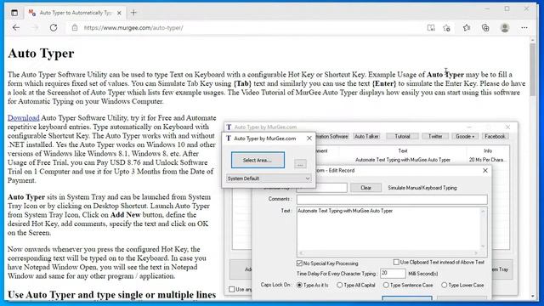Select the Auto Typer browser tab
Viewport: 544px width, 306px height.
point(76,13)
